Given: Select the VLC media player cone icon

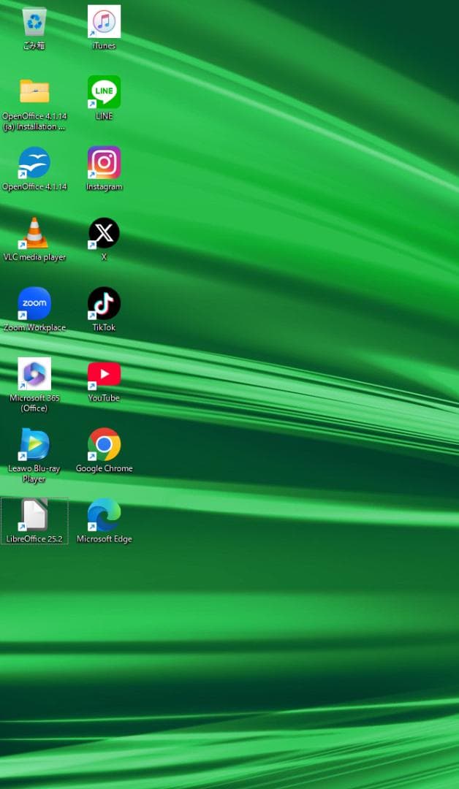Looking at the screenshot, I should [34, 233].
